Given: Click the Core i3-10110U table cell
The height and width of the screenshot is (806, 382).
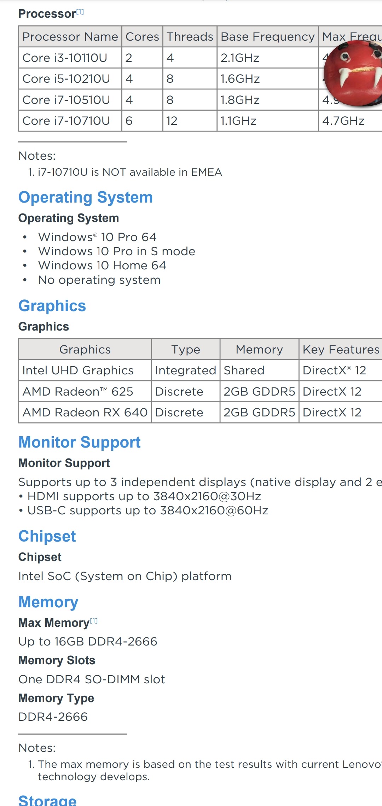Looking at the screenshot, I should pos(65,58).
